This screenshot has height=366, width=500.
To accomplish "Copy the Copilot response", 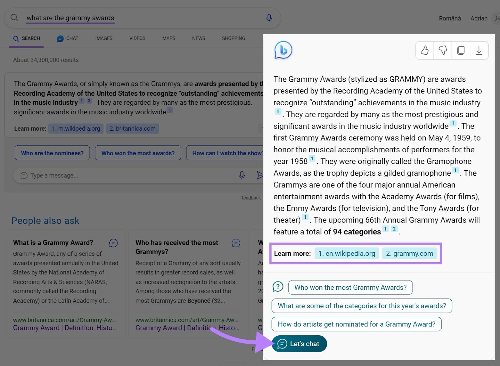I will [x=461, y=50].
